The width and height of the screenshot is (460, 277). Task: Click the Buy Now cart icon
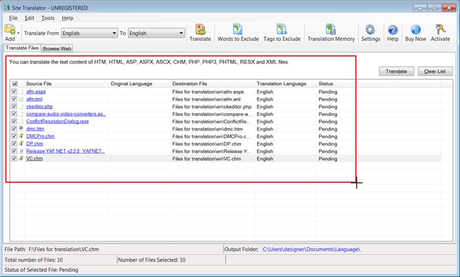pos(415,30)
